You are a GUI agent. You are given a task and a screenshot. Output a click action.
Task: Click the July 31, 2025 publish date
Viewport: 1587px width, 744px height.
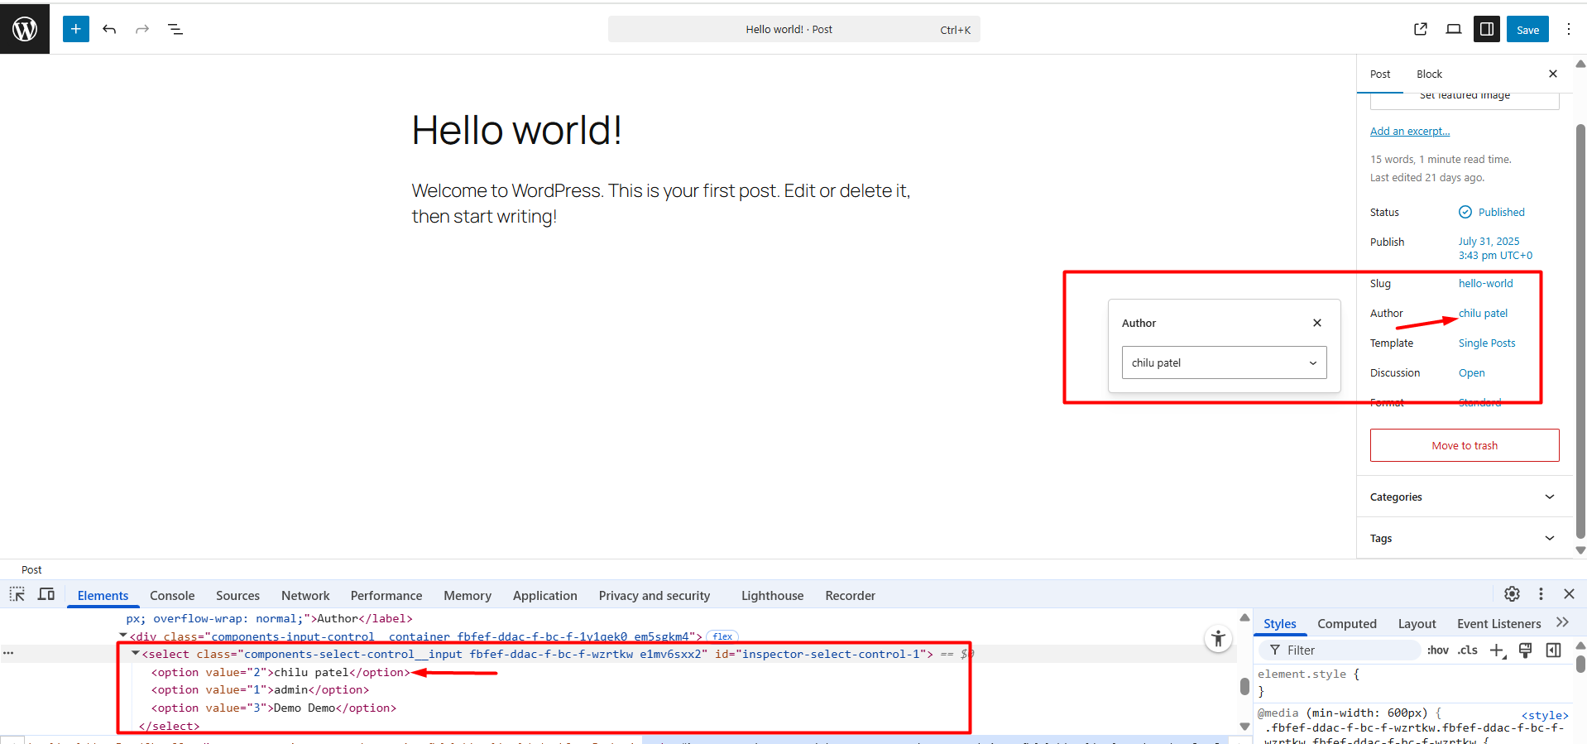pos(1495,248)
